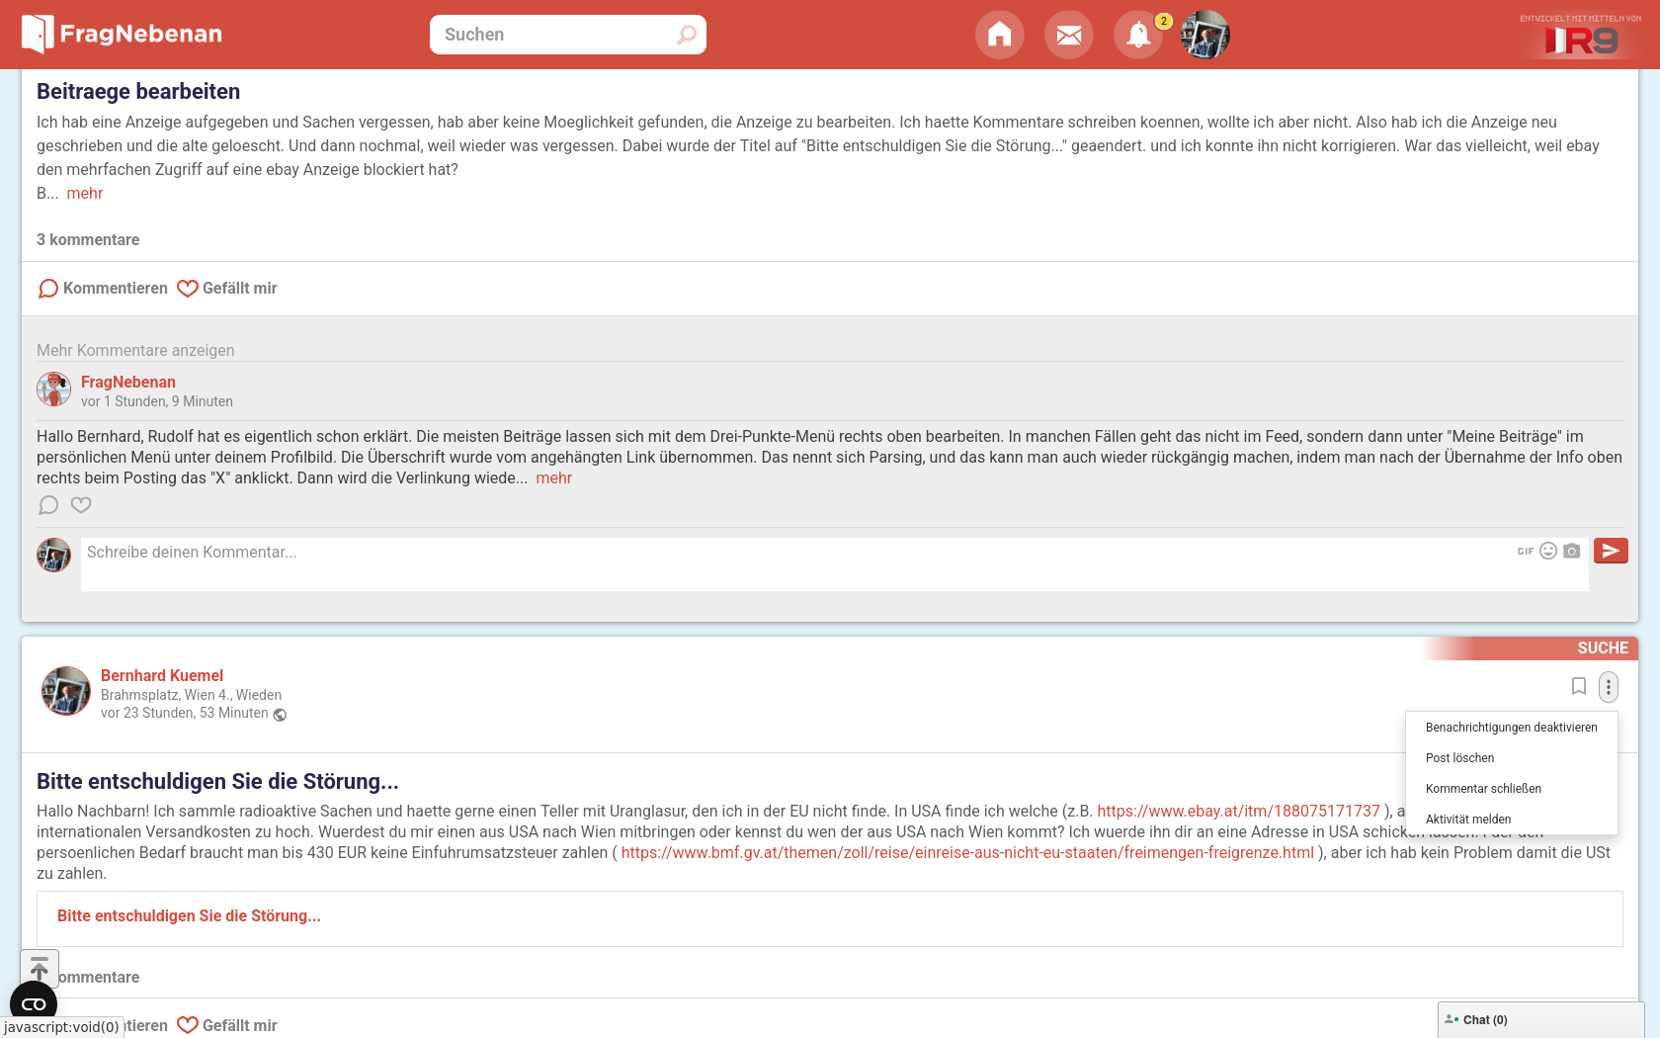Click the scroll-to-top arrow button

click(40, 968)
